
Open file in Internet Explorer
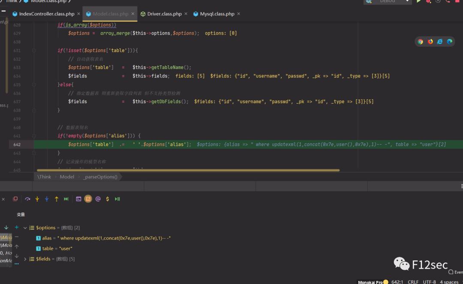click(440, 41)
